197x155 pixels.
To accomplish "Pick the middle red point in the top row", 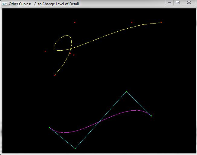I will click(132, 22).
